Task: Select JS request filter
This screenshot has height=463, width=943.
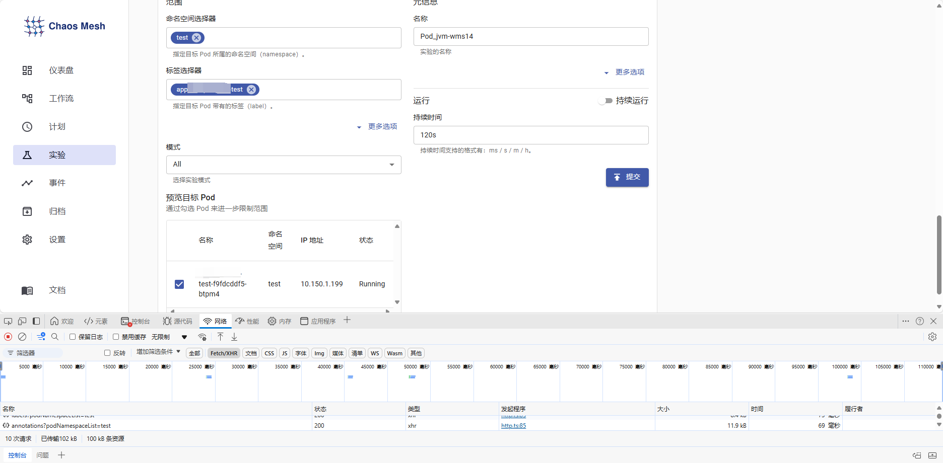Action: coord(285,353)
